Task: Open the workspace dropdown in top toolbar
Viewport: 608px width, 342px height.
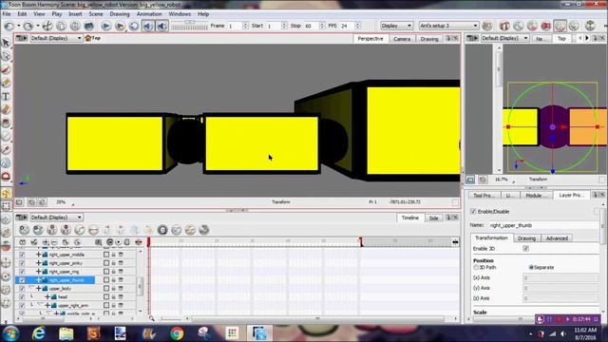Action: (448, 26)
